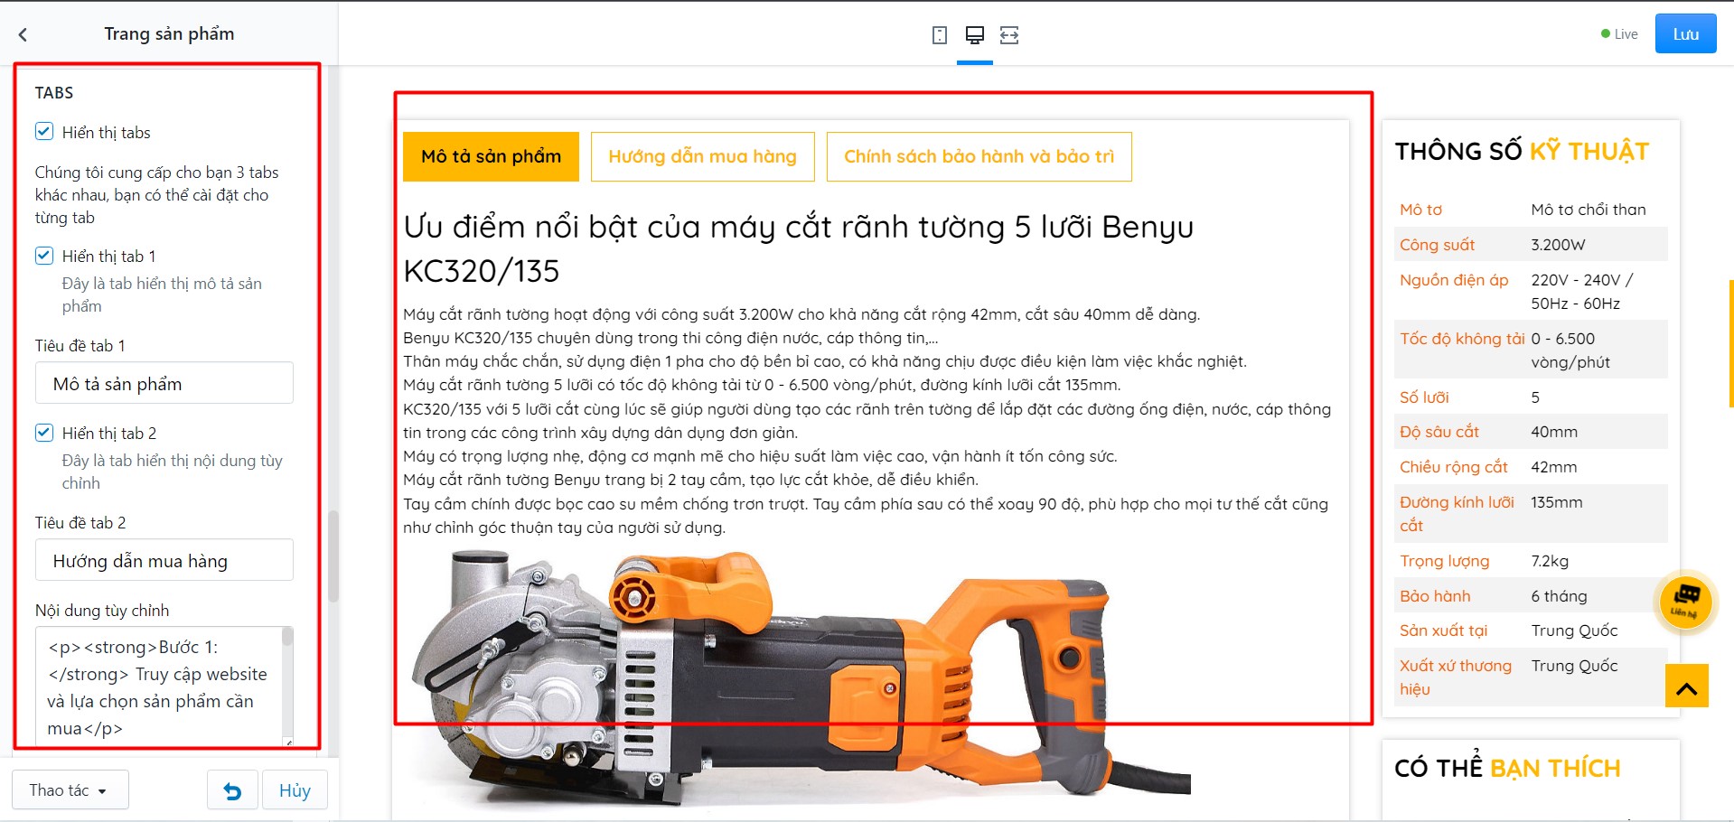Click the Trang sản phẩm header title
This screenshot has width=1734, height=822.
click(x=169, y=33)
